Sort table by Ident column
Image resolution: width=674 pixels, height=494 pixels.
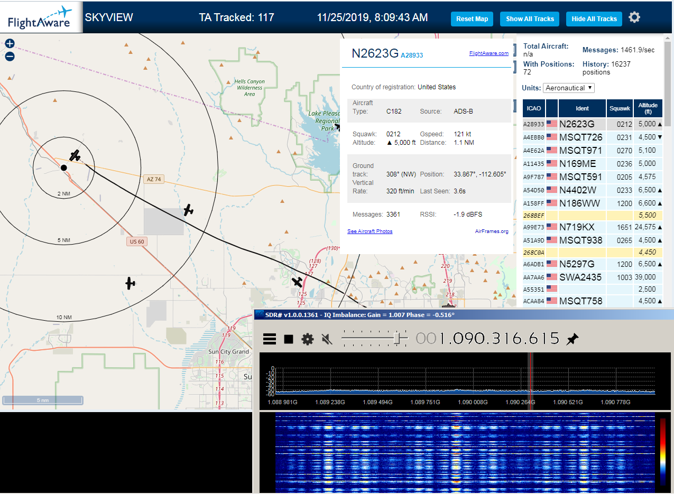click(582, 108)
